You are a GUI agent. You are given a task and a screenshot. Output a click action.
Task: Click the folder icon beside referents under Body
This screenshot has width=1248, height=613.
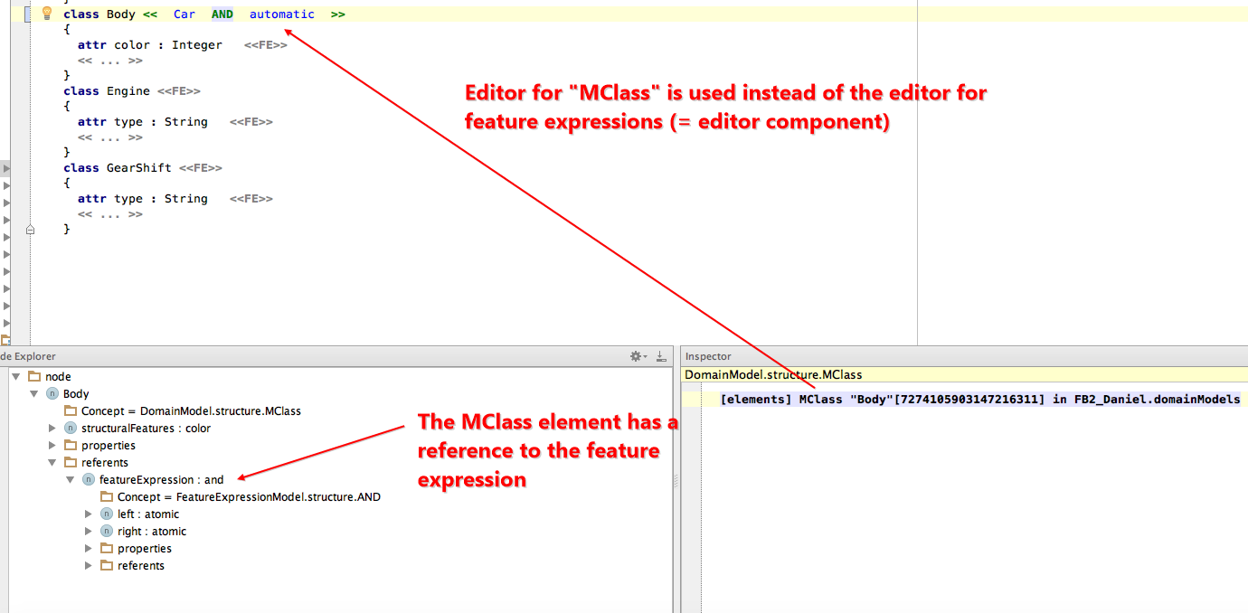tap(71, 463)
